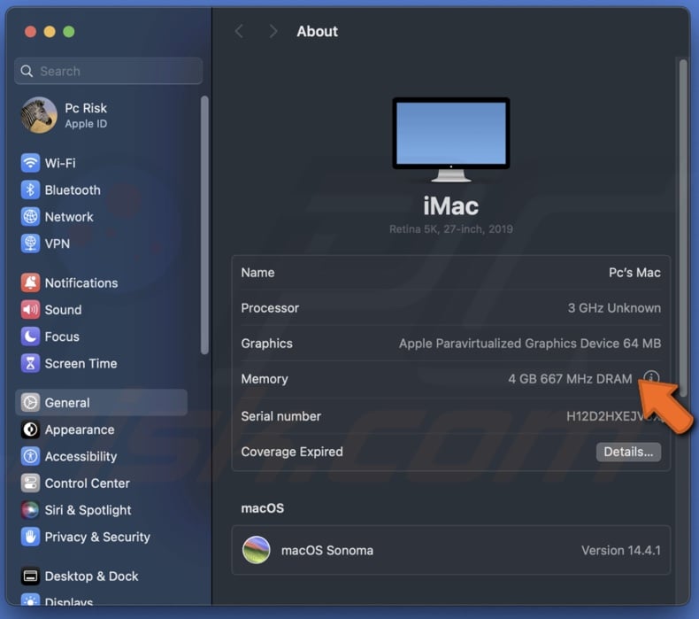
Task: Open the Control Center sidebar label
Action: click(x=88, y=483)
